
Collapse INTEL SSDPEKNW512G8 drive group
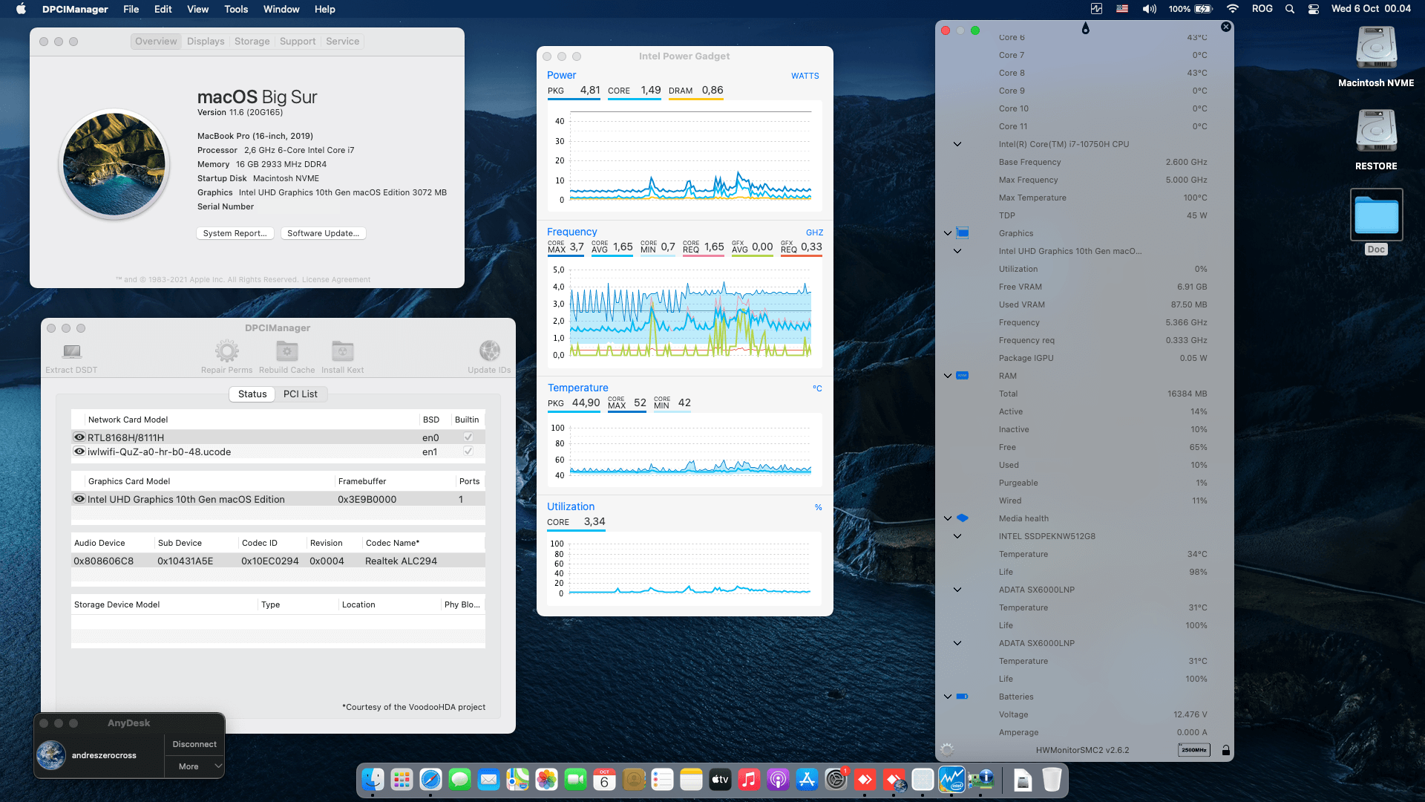click(957, 536)
